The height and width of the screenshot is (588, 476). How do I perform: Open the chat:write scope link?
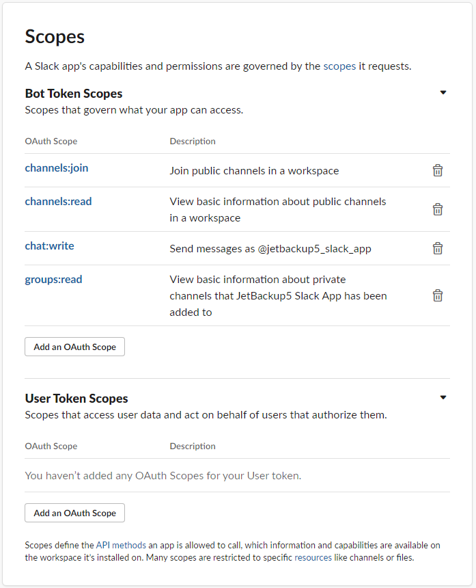[49, 246]
